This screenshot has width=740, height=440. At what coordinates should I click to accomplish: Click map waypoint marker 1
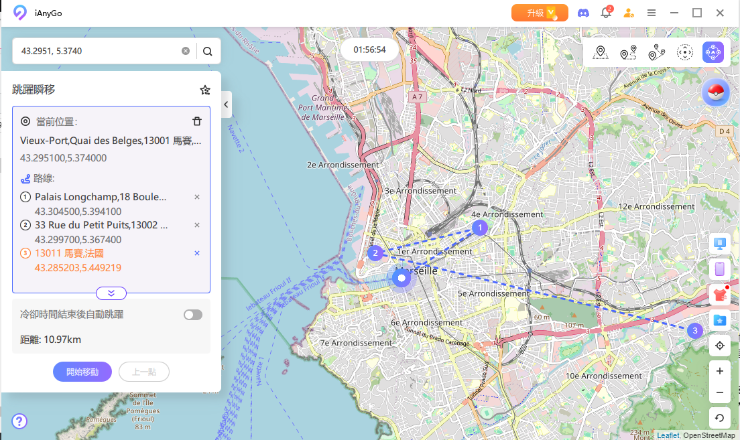pos(480,228)
